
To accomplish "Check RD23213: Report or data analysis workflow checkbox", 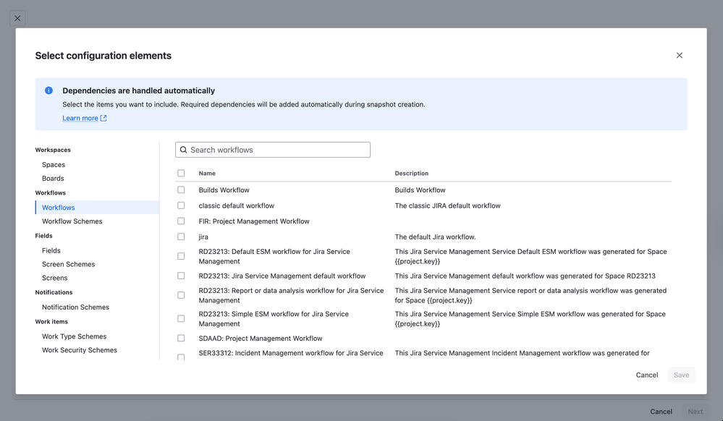I will point(181,295).
